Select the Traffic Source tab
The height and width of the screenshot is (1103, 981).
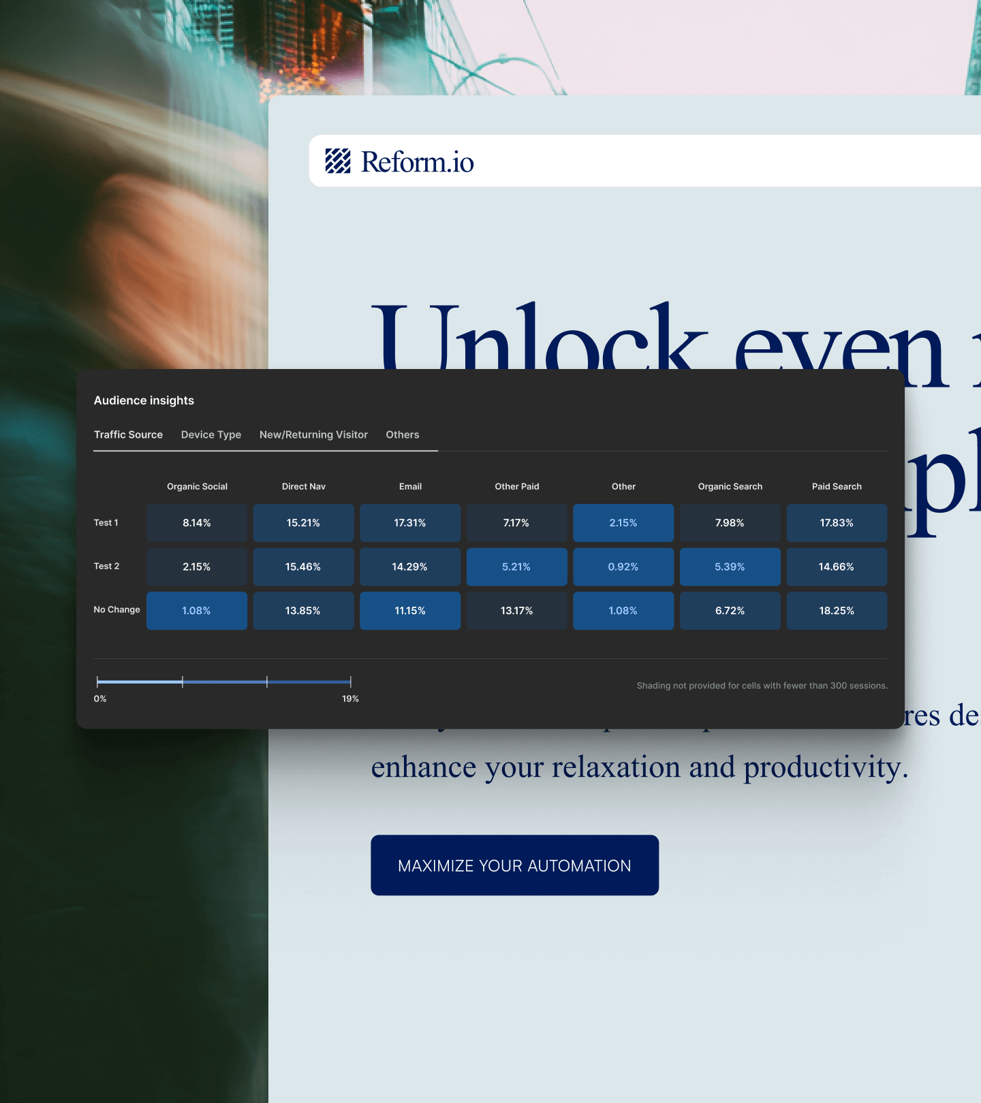(x=128, y=434)
